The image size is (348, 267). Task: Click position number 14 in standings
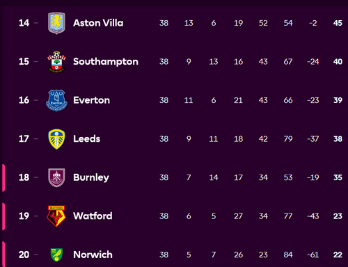pyautogui.click(x=24, y=23)
